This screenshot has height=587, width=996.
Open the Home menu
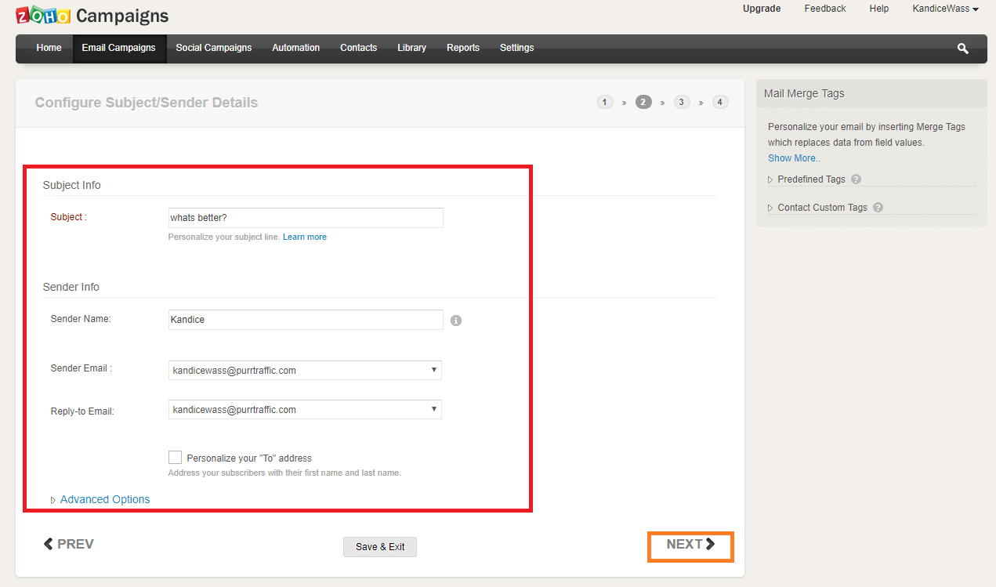[49, 48]
